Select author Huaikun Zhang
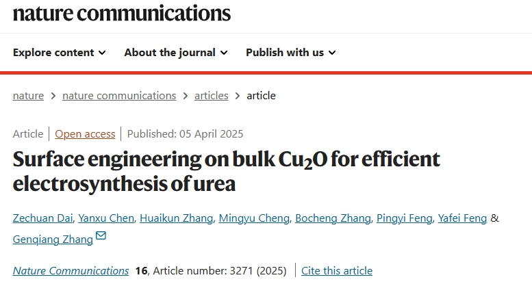The image size is (532, 284). [177, 218]
